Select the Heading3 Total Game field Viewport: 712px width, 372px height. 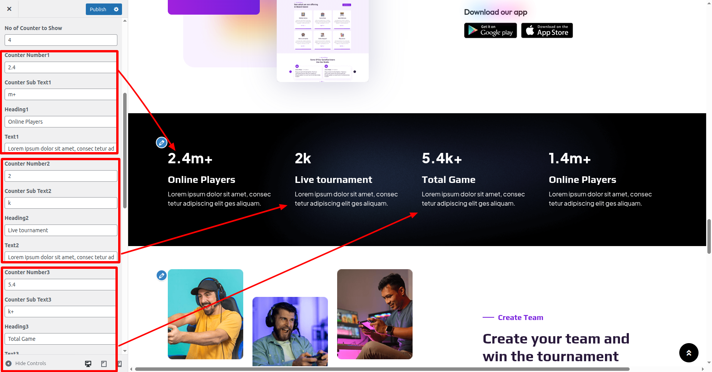[61, 339]
